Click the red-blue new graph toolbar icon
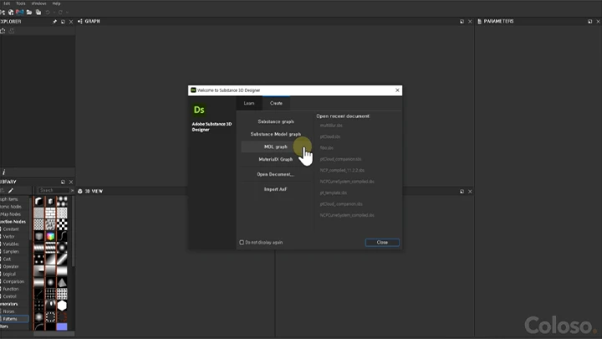Image resolution: width=602 pixels, height=339 pixels. pyautogui.click(x=19, y=13)
